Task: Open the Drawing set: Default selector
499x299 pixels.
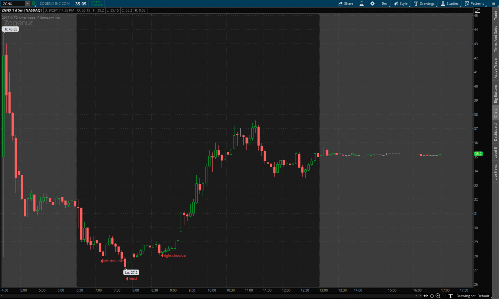Action: click(x=472, y=296)
